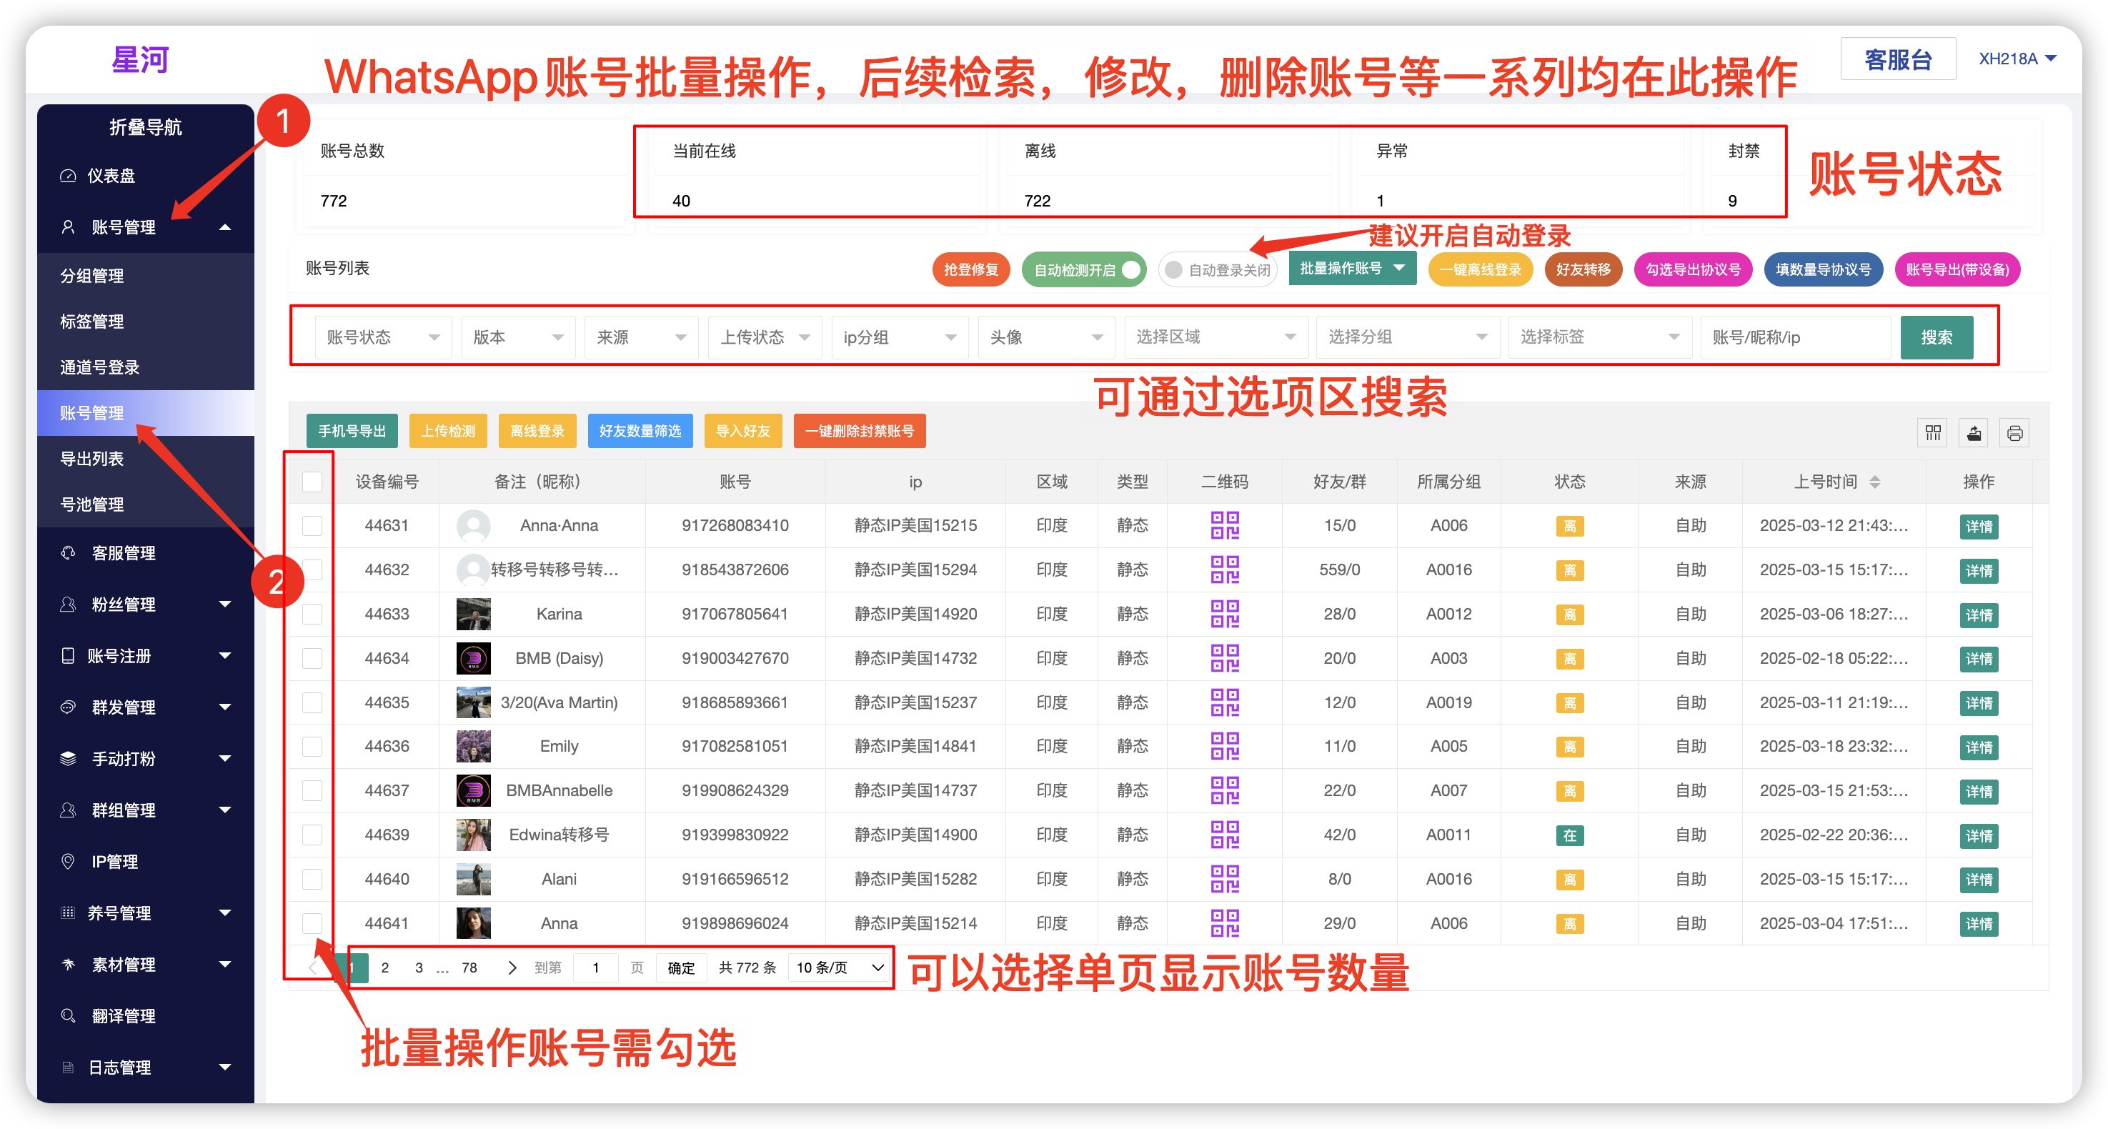
Task: Click the column filter grid icon
Action: 1933,433
